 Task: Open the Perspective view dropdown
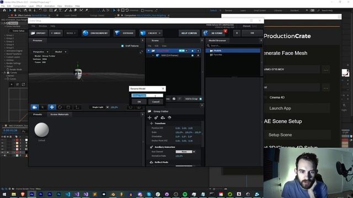coord(41,52)
